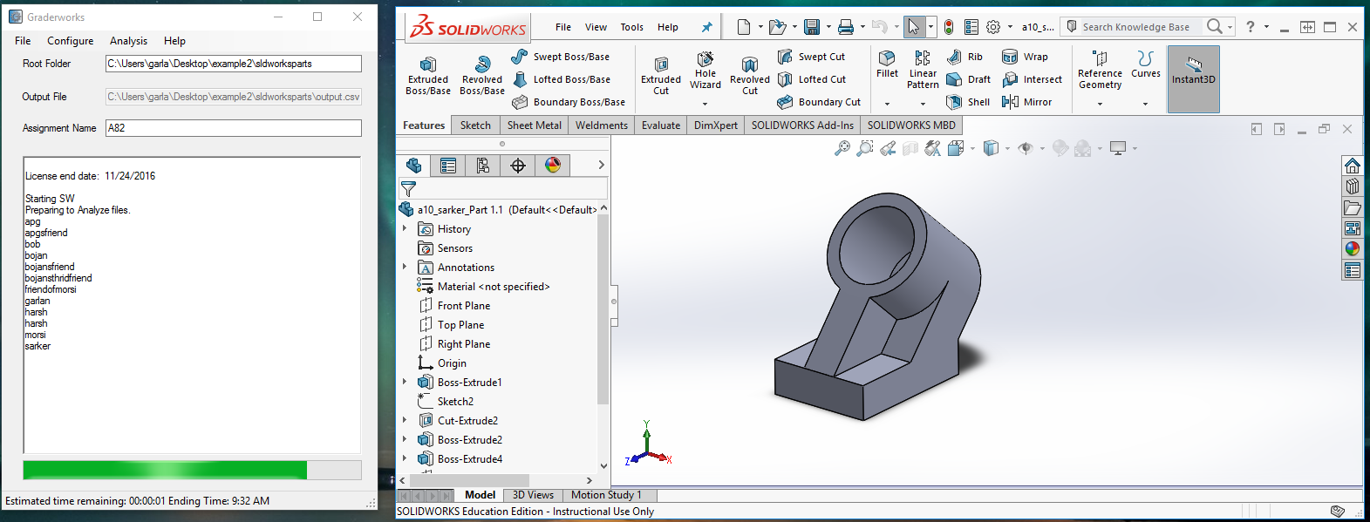The height and width of the screenshot is (522, 1370).
Task: Activate the Select cursor tool
Action: pyautogui.click(x=913, y=27)
